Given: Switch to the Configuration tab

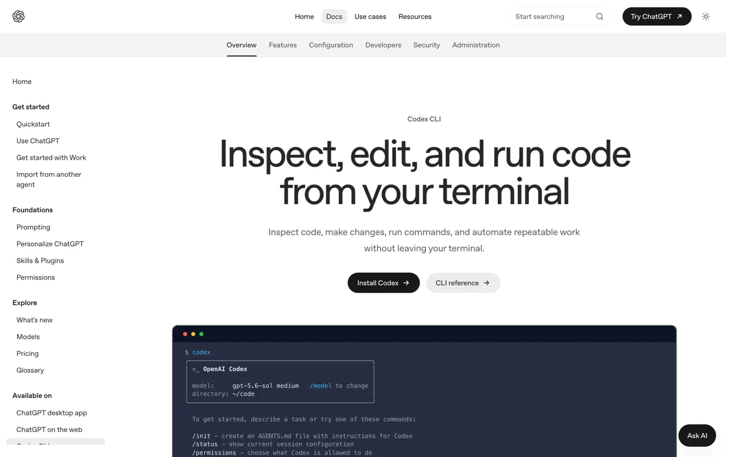Looking at the screenshot, I should (x=331, y=45).
